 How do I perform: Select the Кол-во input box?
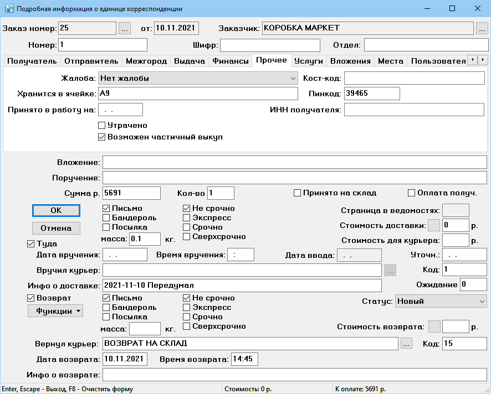point(221,193)
